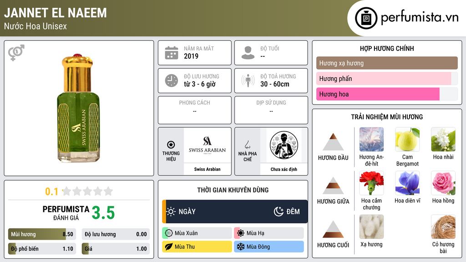
Task: Click the snowflake icon for Mùa Đông
Action: (241, 247)
